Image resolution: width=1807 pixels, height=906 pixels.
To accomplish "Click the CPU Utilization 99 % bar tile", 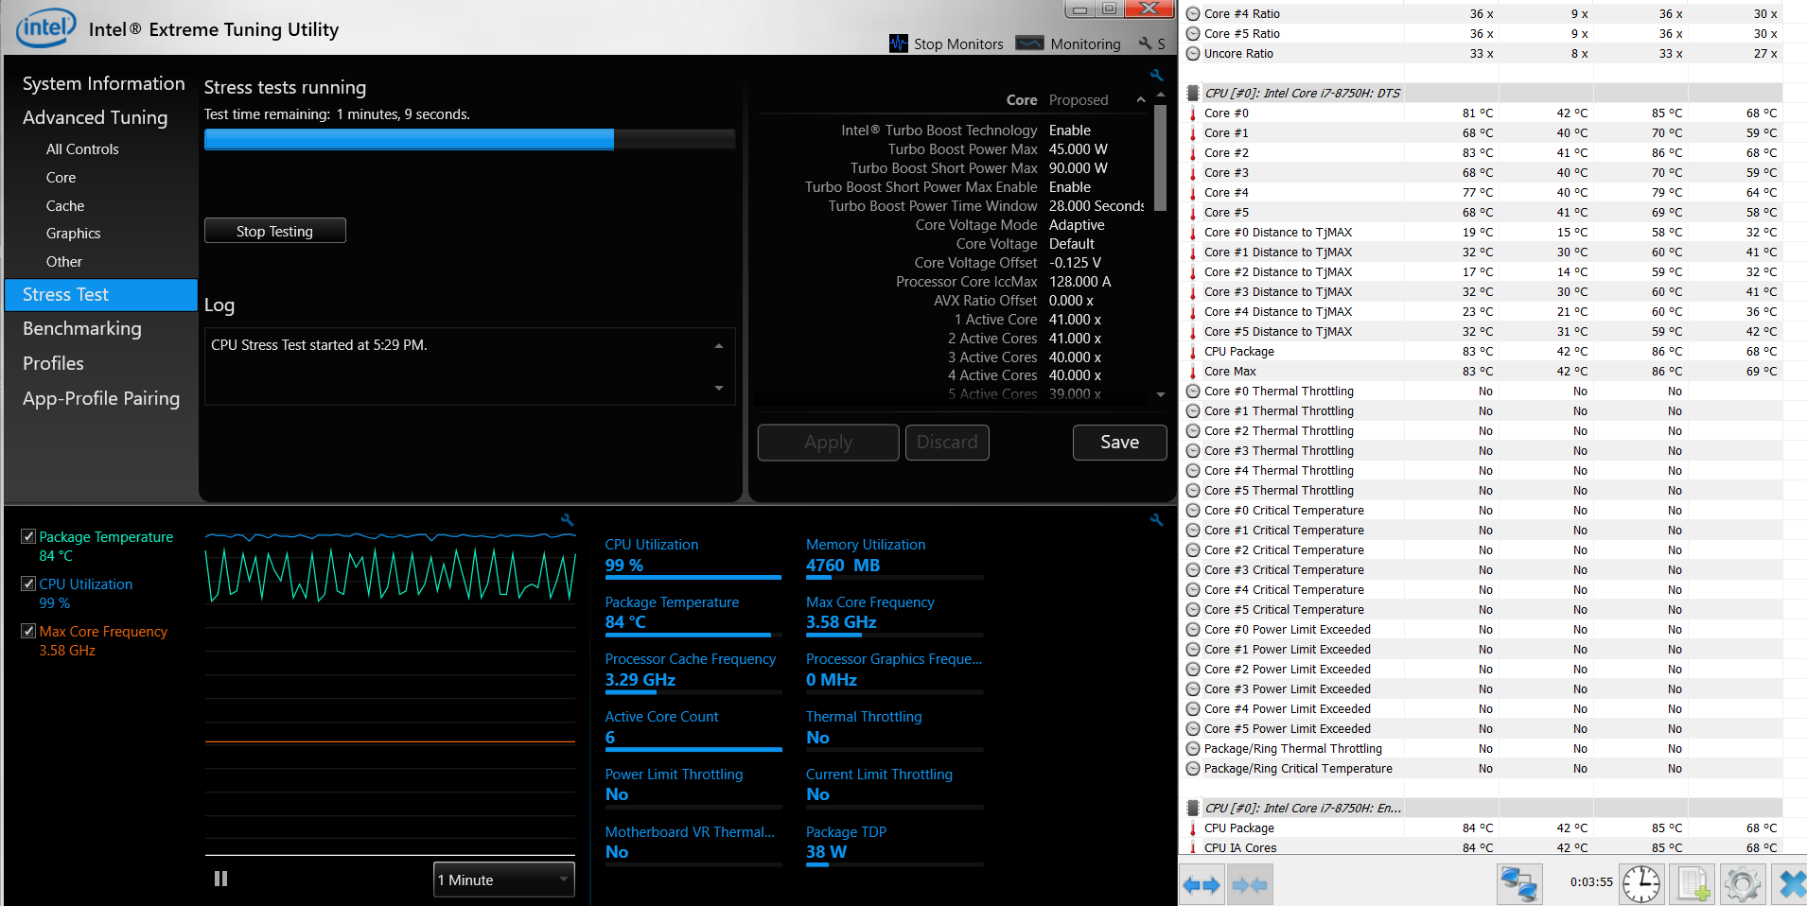I will (693, 558).
